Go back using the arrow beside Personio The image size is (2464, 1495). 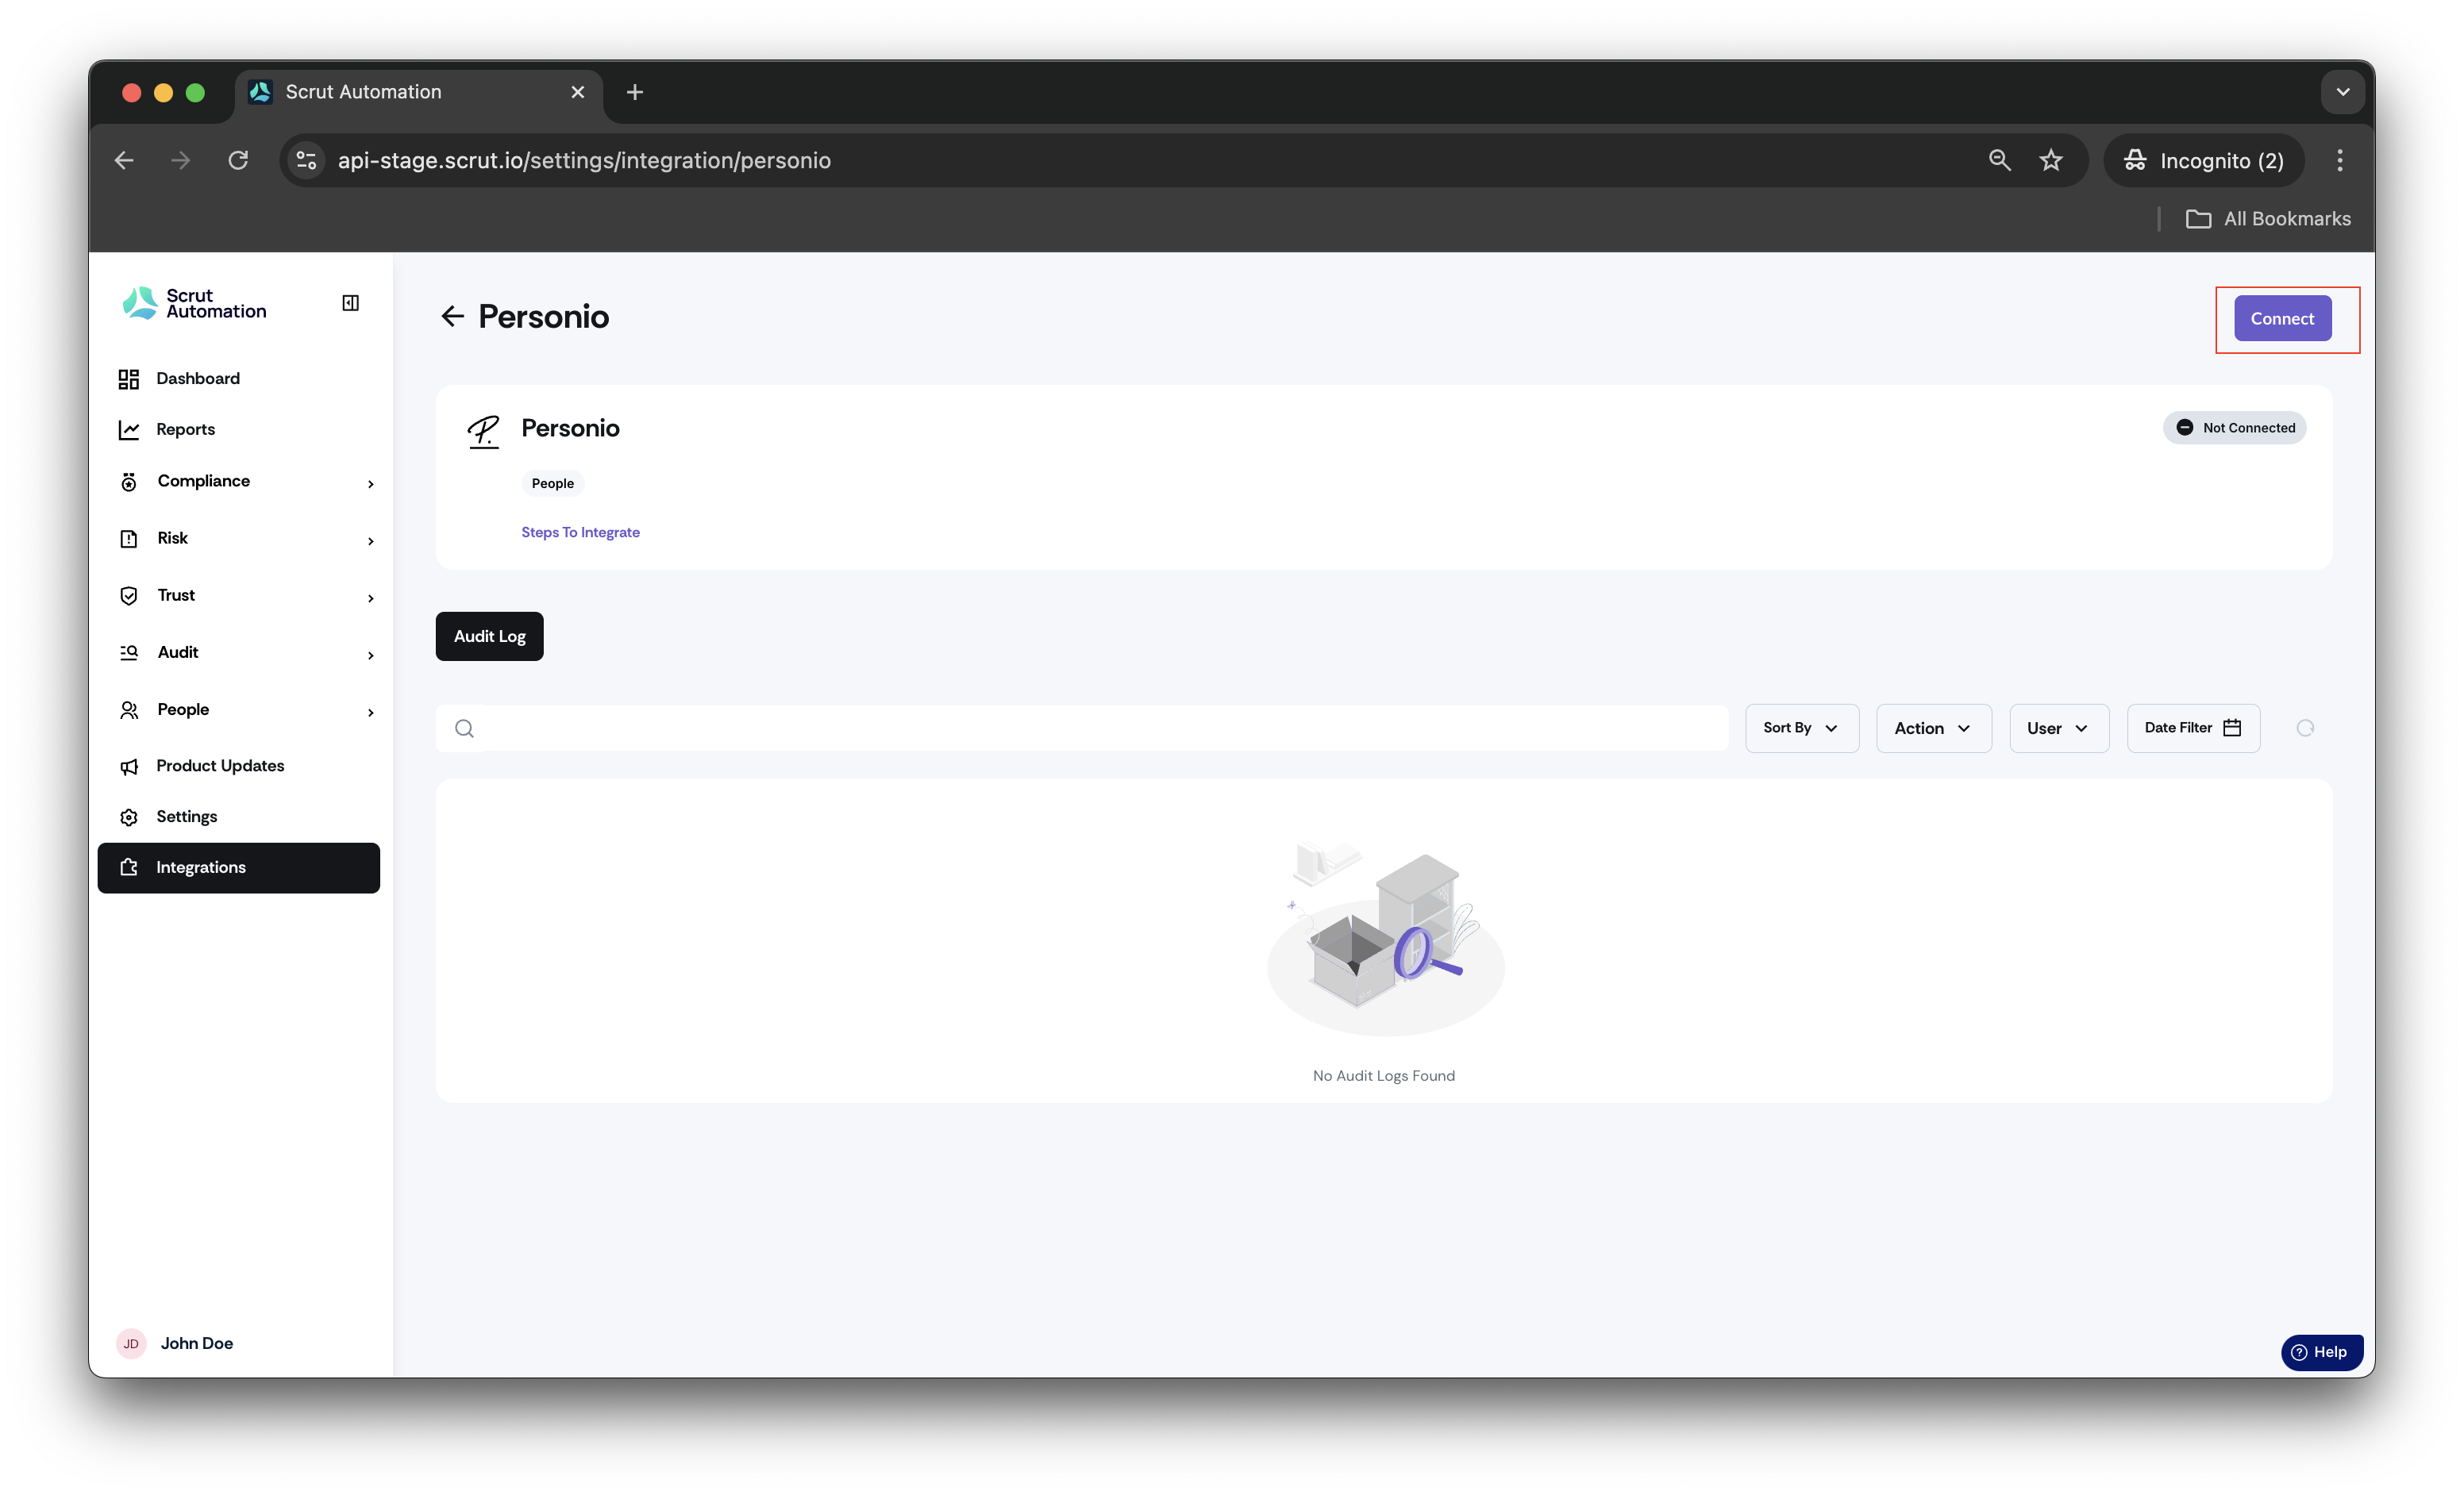452,317
